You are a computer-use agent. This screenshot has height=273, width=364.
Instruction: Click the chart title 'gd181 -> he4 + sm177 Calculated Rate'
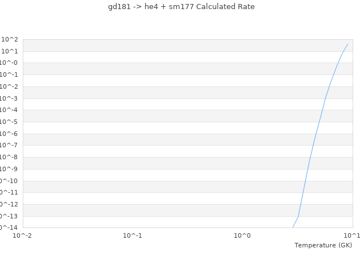(x=181, y=7)
